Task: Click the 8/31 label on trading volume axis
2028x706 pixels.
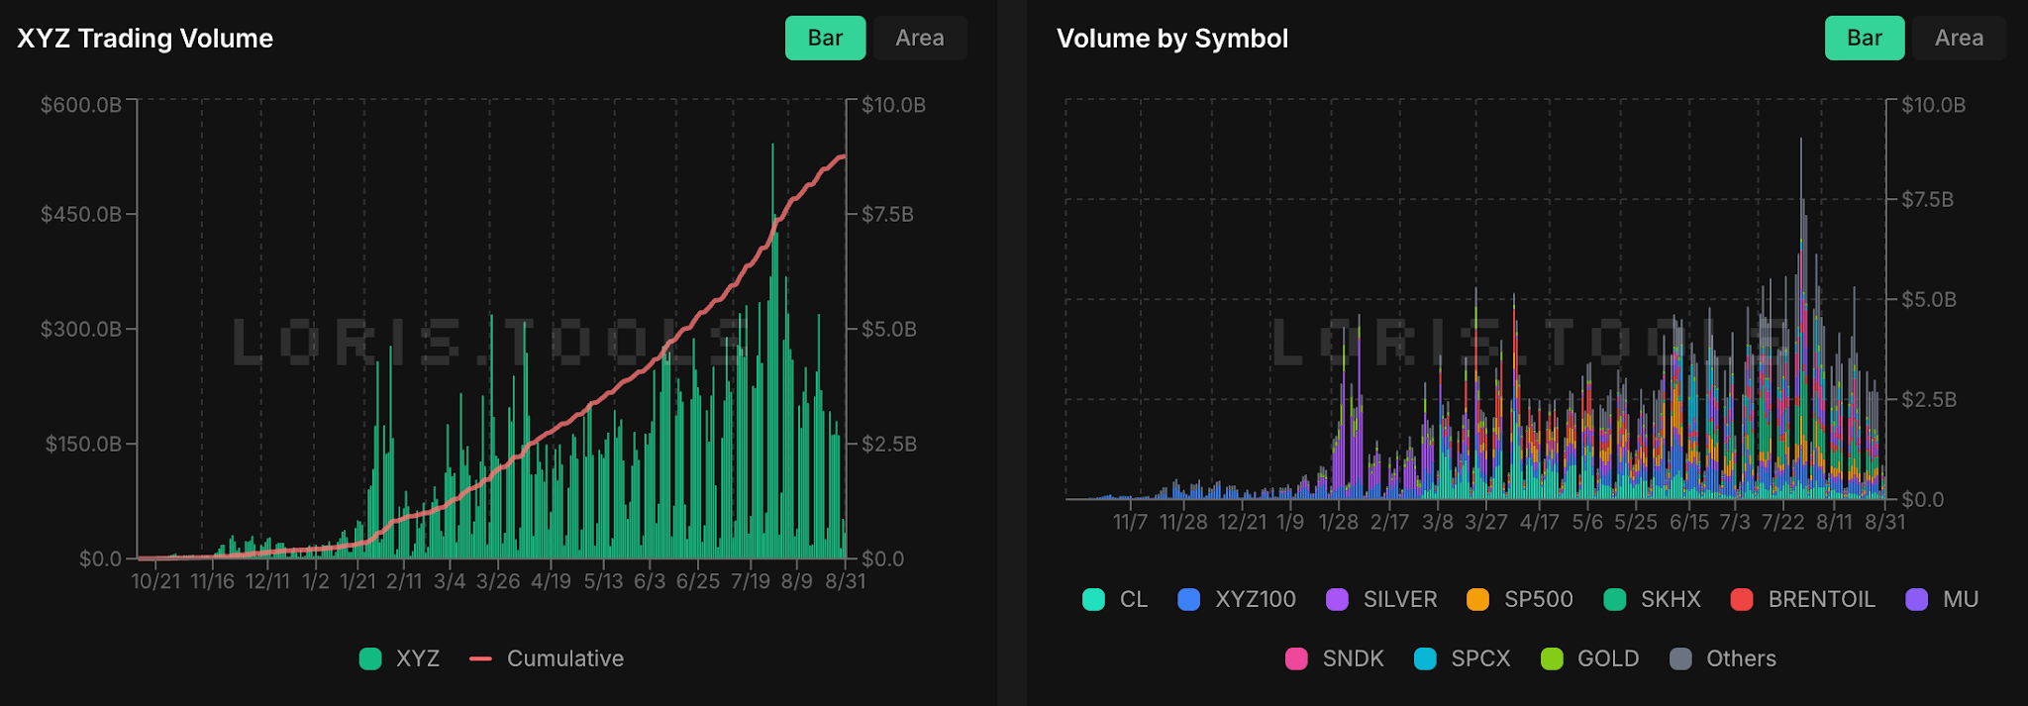Action: (846, 581)
